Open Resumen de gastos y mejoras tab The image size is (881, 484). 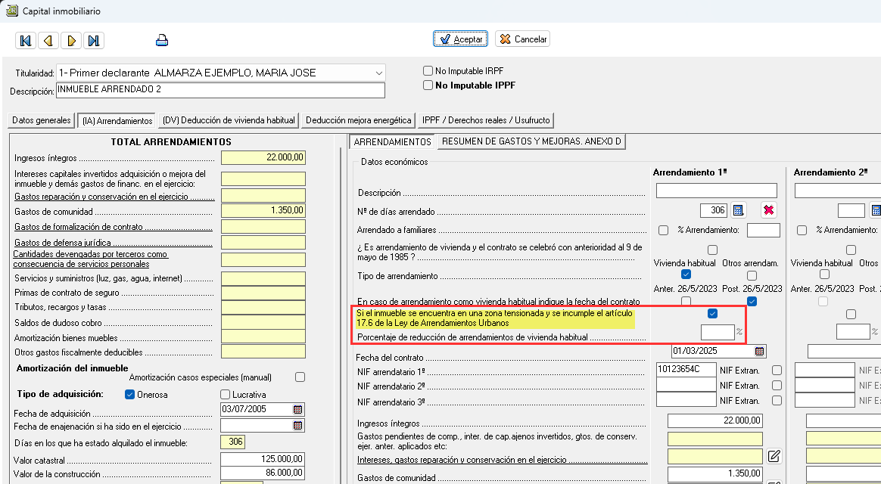pos(531,141)
